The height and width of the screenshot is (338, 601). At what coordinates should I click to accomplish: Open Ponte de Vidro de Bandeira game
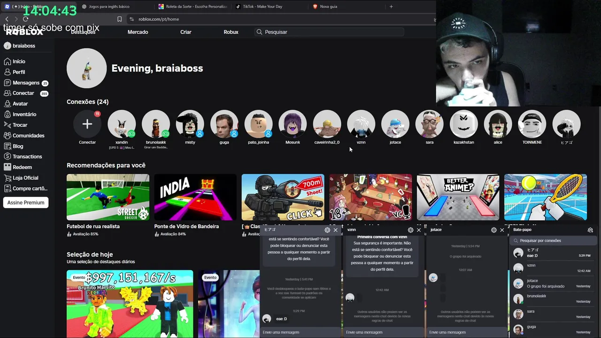click(x=195, y=197)
